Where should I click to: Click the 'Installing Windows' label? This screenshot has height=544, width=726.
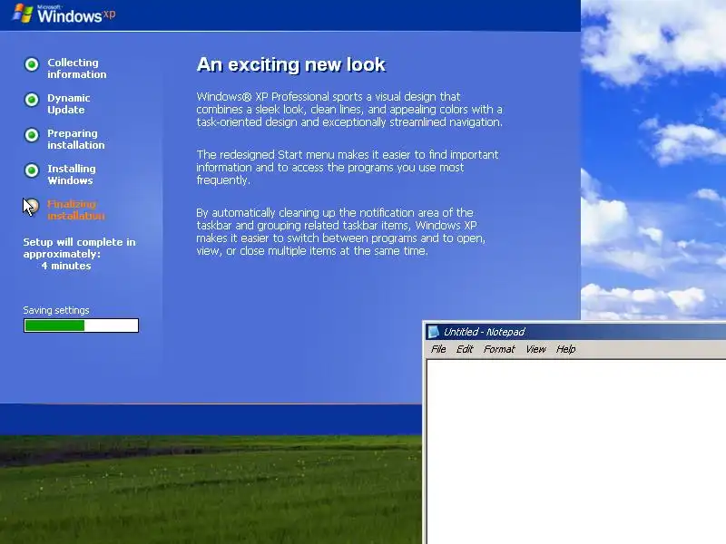tap(72, 174)
